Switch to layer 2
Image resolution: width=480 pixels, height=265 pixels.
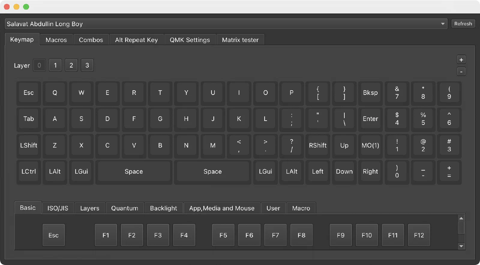pos(71,65)
